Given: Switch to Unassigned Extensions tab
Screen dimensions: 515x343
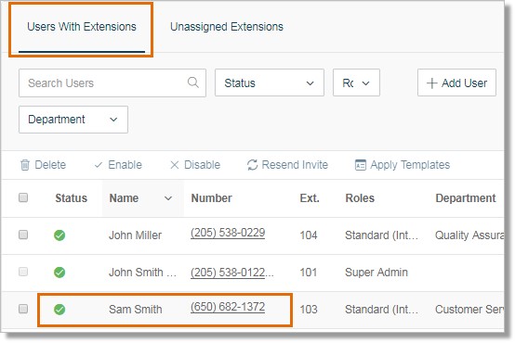Looking at the screenshot, I should point(227,27).
